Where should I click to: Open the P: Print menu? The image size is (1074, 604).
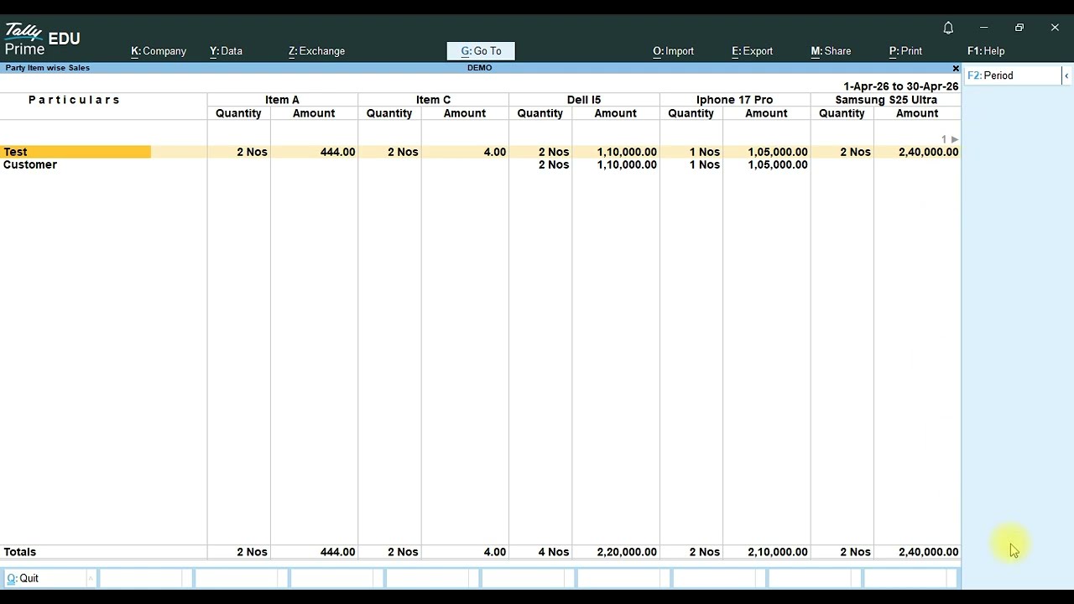click(x=905, y=51)
